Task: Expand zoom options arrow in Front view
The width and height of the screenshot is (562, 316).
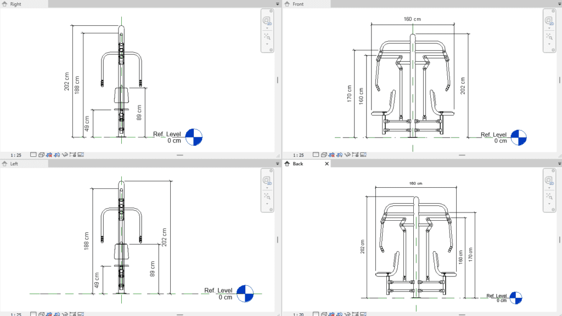Action: pos(549,44)
